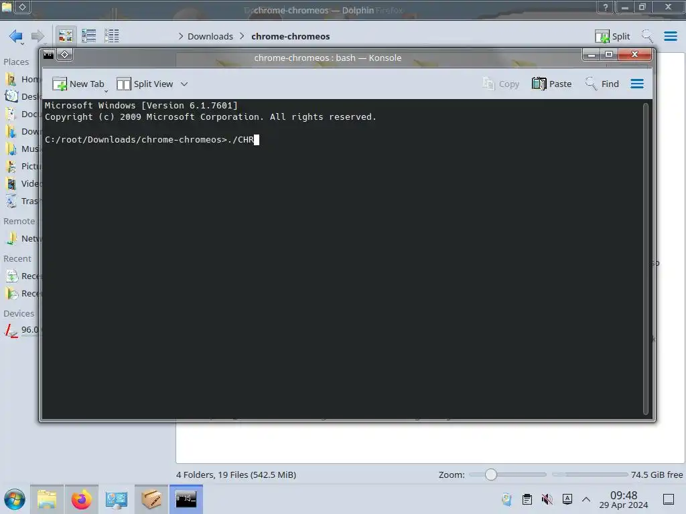Click the Split button in Dolphin
The height and width of the screenshot is (514, 686).
pyautogui.click(x=612, y=36)
